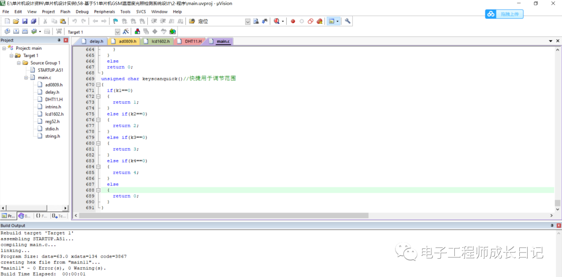This screenshot has height=277, width=562.
Task: Open a file via the folder icon
Action: 16,21
